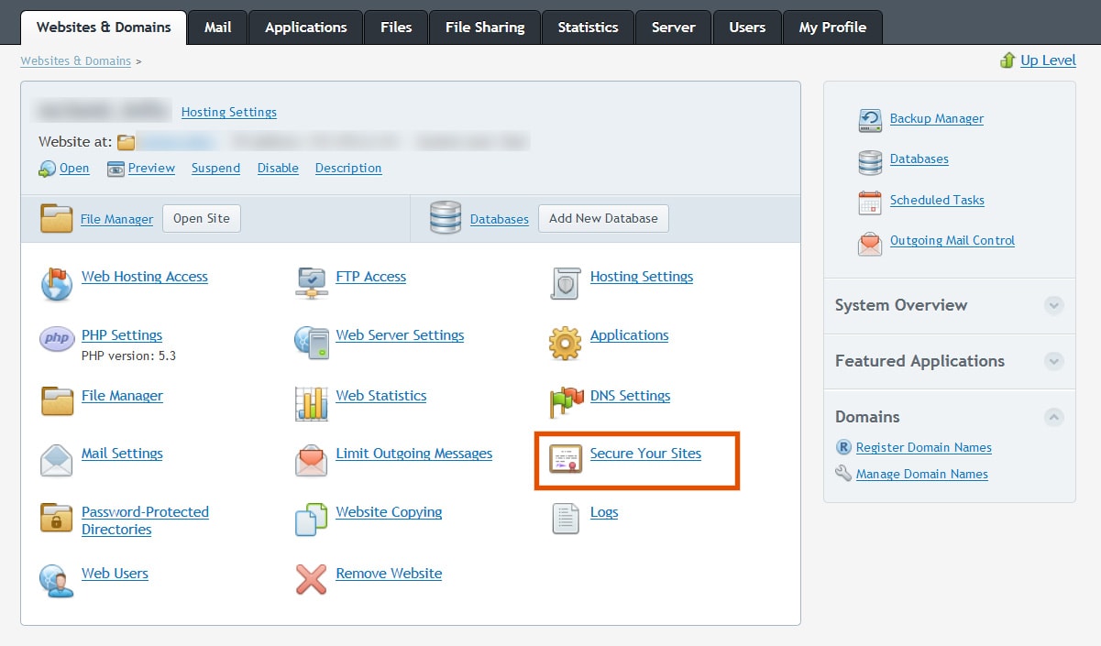Click the PHP Settings icon
1101x646 pixels.
pyautogui.click(x=57, y=339)
